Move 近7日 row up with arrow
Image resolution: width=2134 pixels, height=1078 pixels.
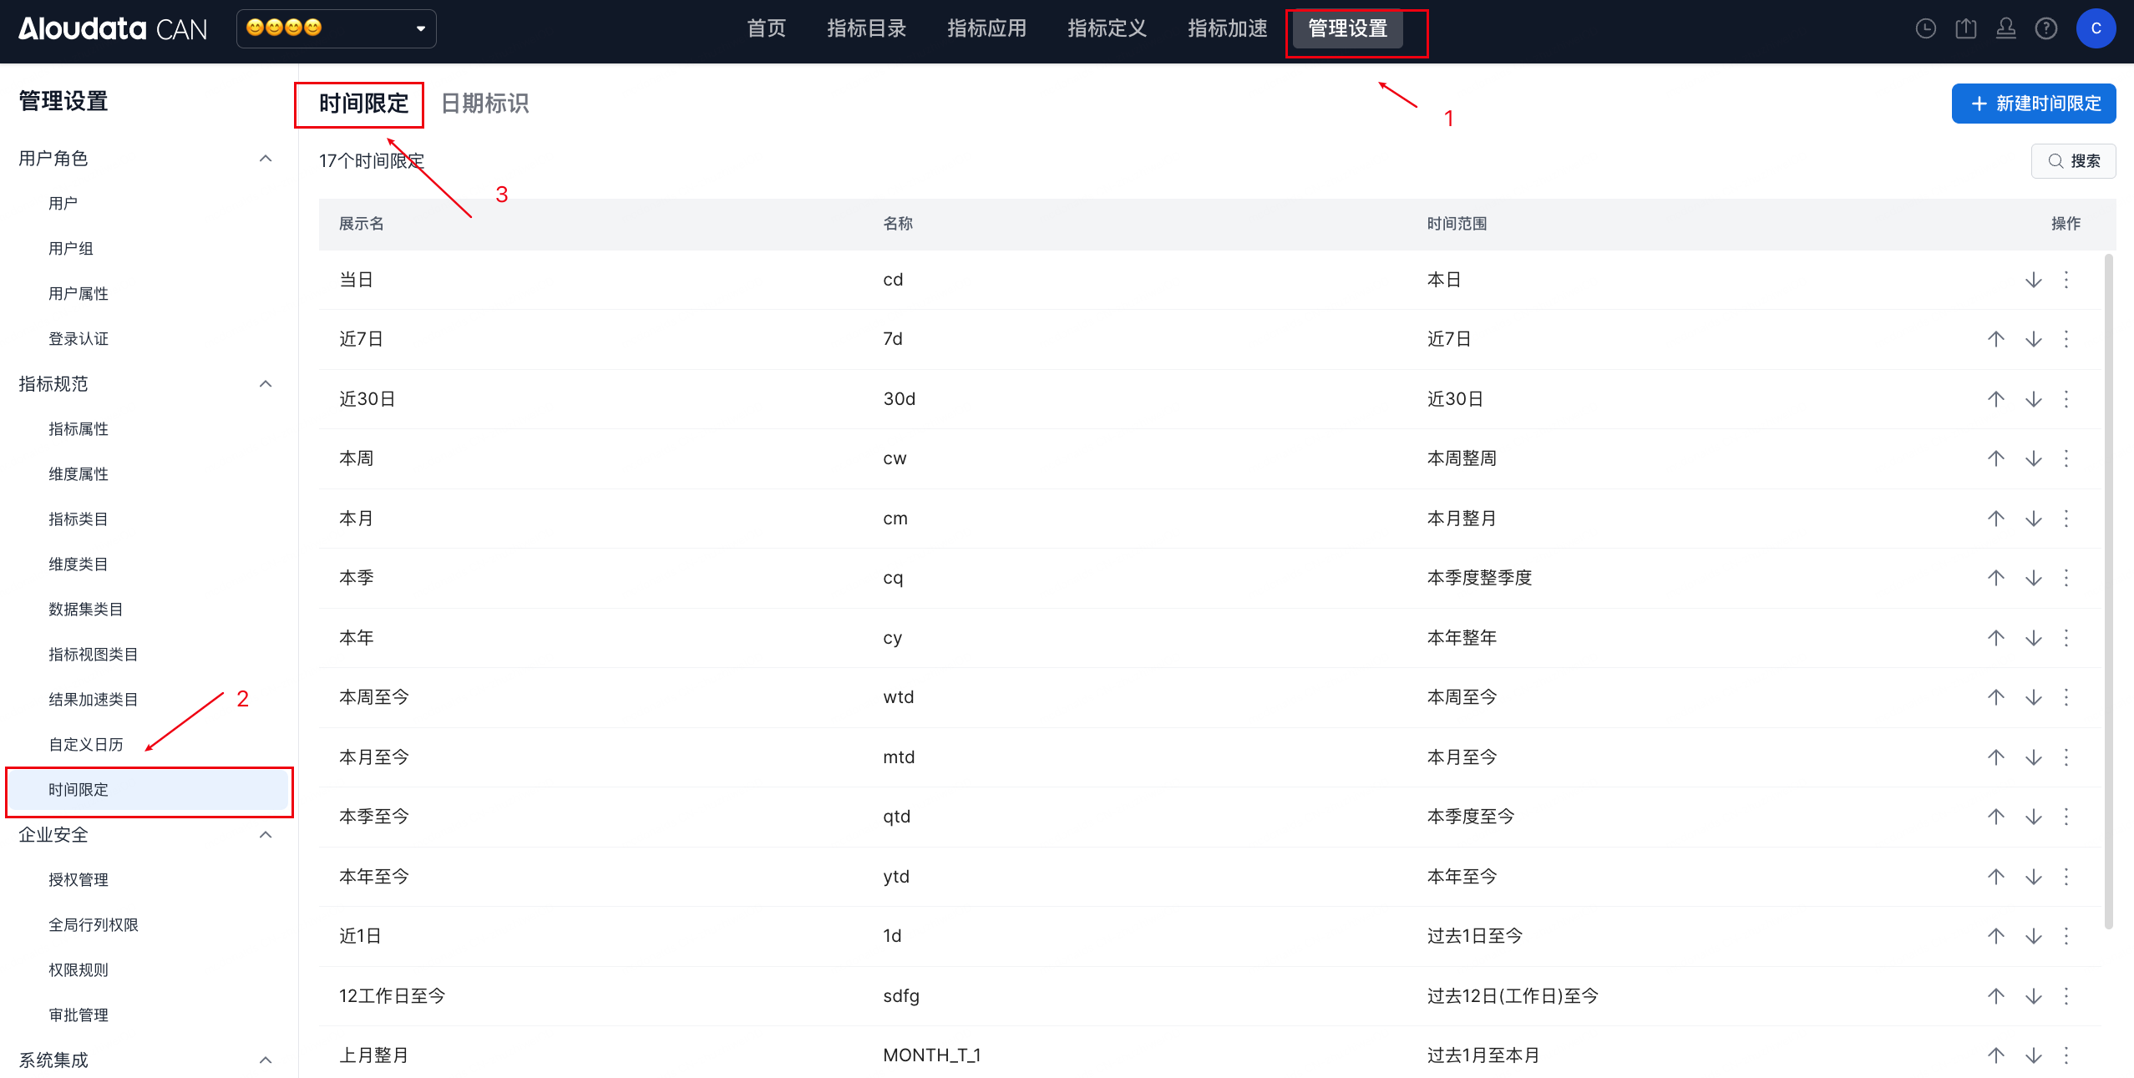1995,339
